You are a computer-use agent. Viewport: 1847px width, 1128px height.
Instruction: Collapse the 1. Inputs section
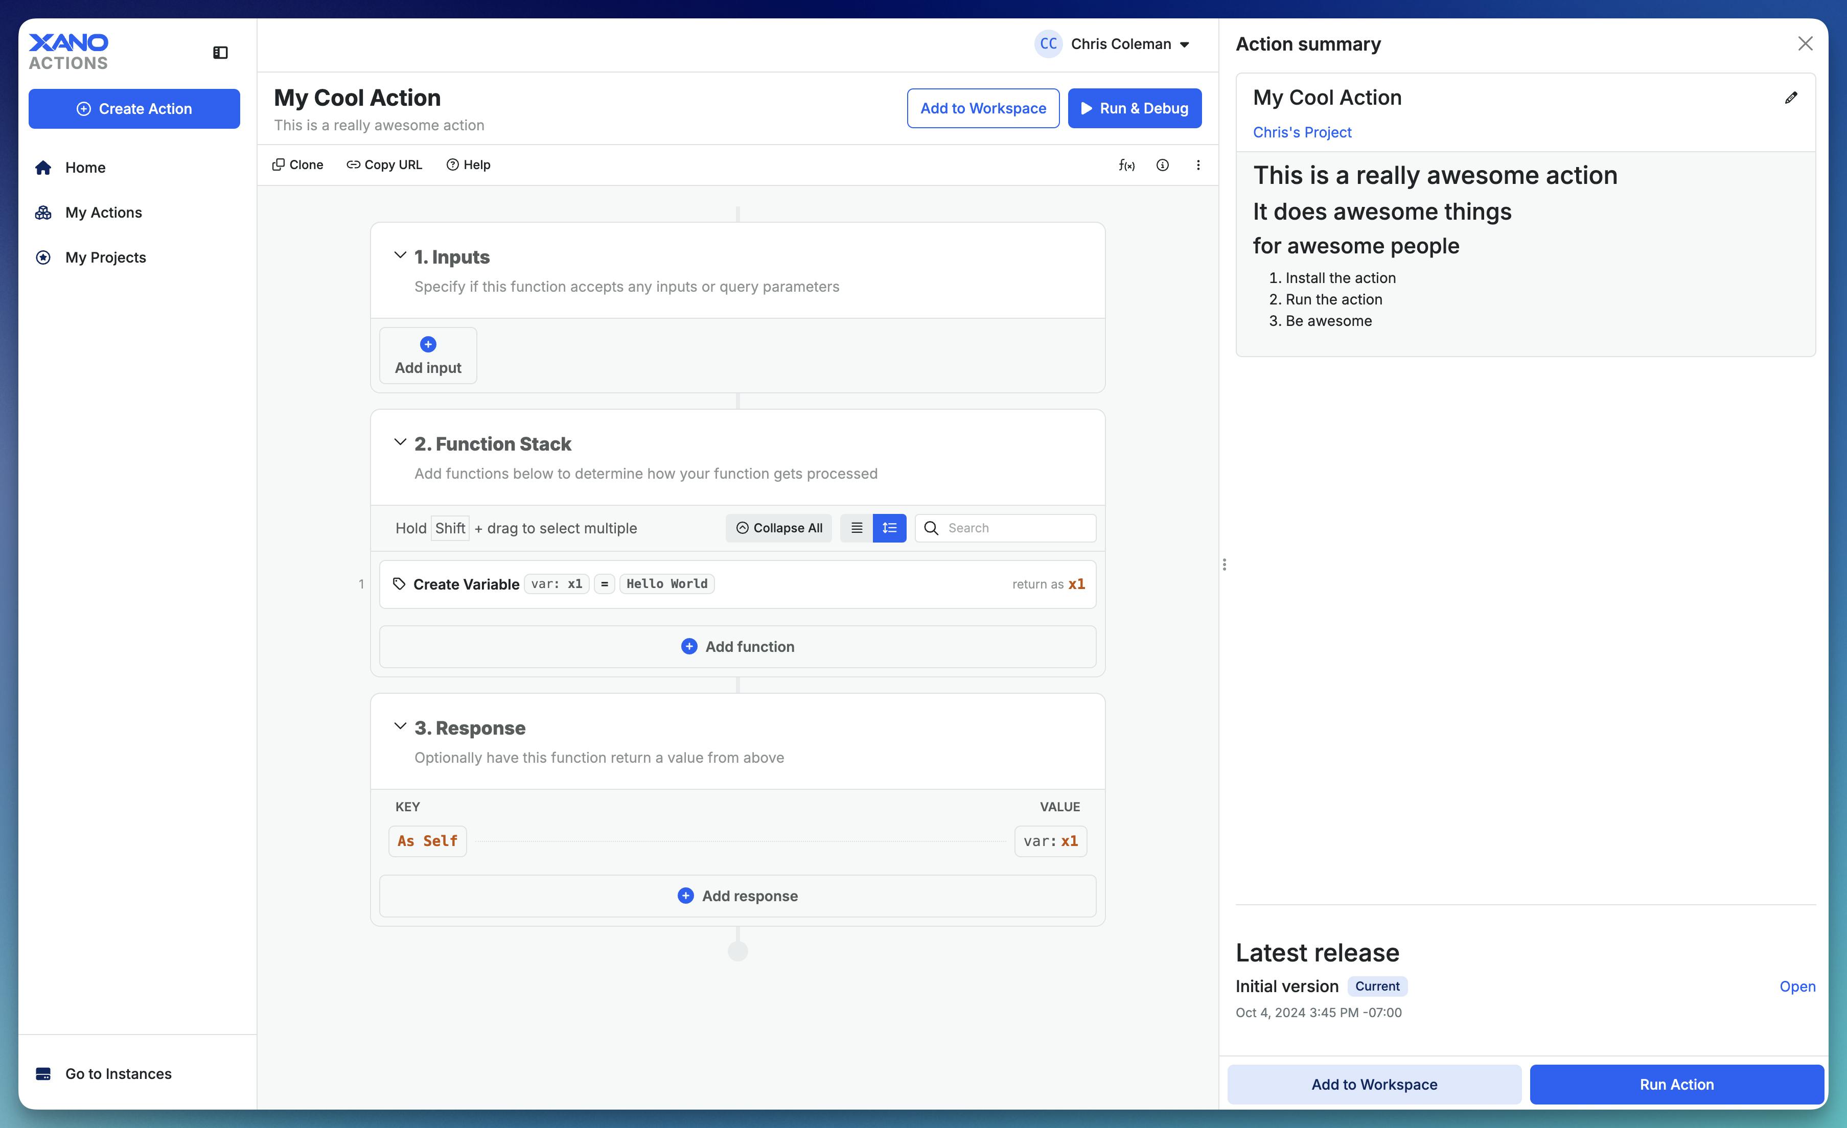coord(400,255)
